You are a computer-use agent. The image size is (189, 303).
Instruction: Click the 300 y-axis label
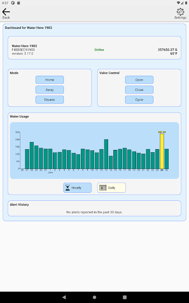(17, 132)
